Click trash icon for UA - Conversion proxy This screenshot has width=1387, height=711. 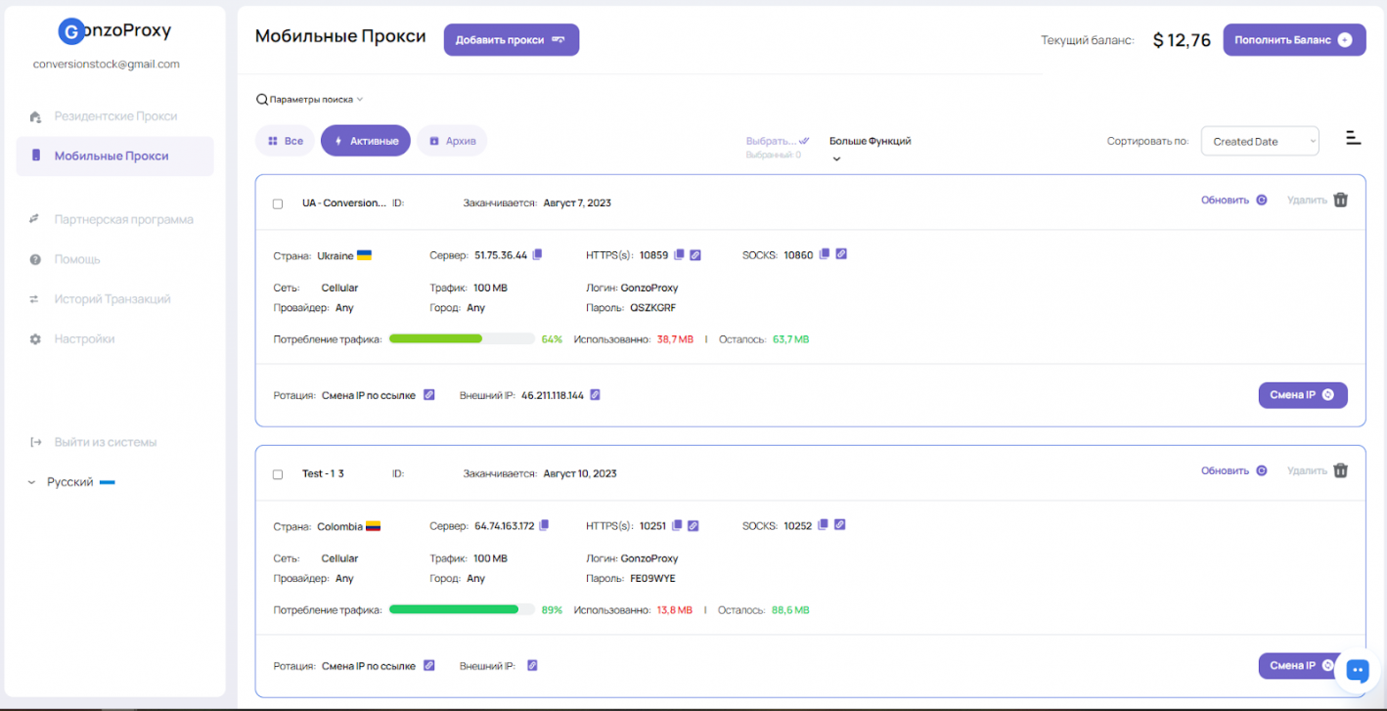(x=1341, y=200)
